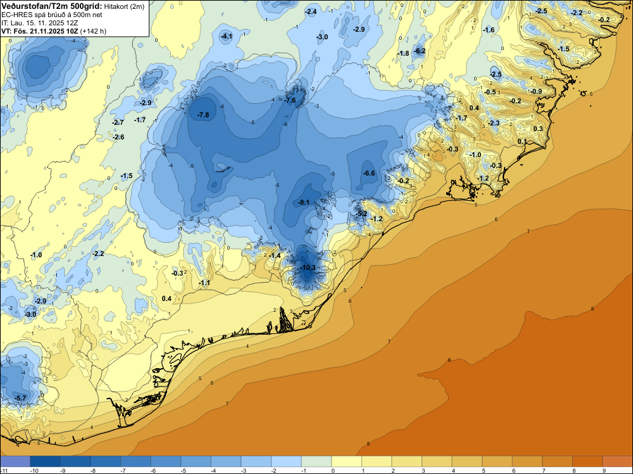Screen dimensions: 633x474
Task: Pick legend swatch between -4 and -3
Action: coord(226,461)
